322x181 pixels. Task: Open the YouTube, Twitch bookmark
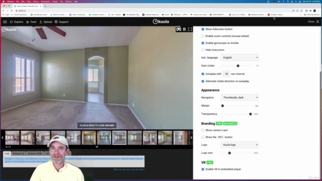point(276,15)
